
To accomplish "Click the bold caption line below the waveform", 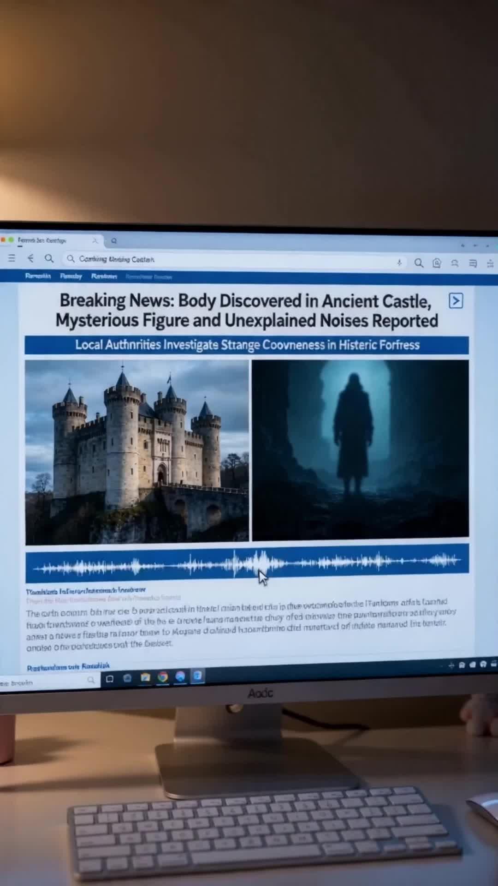I will coord(86,590).
